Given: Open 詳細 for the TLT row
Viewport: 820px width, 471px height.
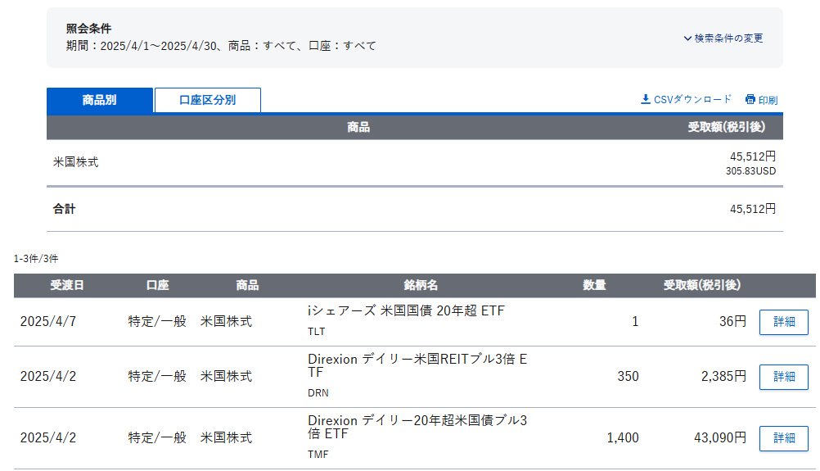Looking at the screenshot, I should 783,322.
